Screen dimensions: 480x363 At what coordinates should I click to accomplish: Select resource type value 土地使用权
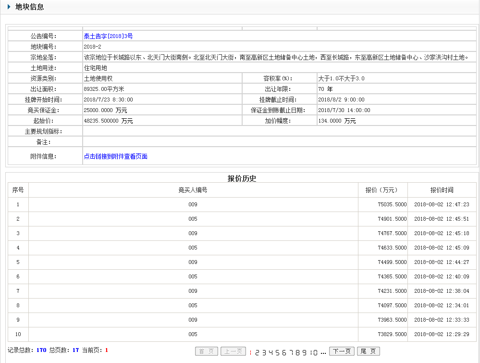point(98,78)
